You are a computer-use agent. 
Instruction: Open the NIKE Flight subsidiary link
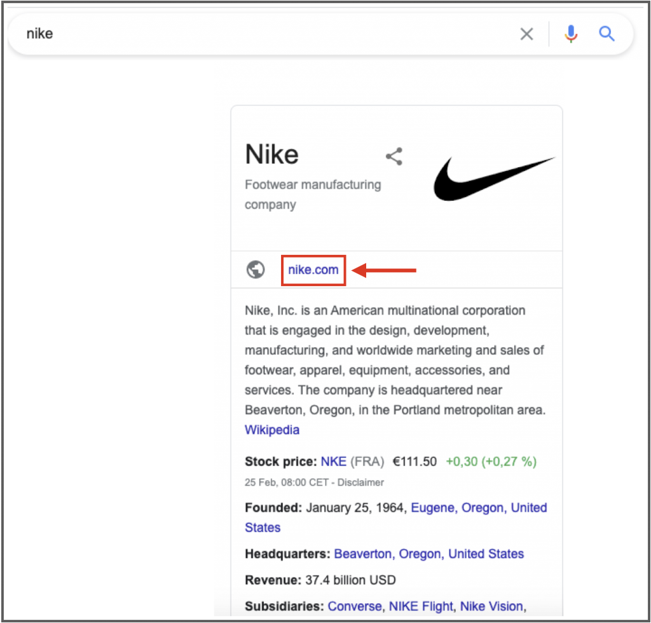(421, 606)
